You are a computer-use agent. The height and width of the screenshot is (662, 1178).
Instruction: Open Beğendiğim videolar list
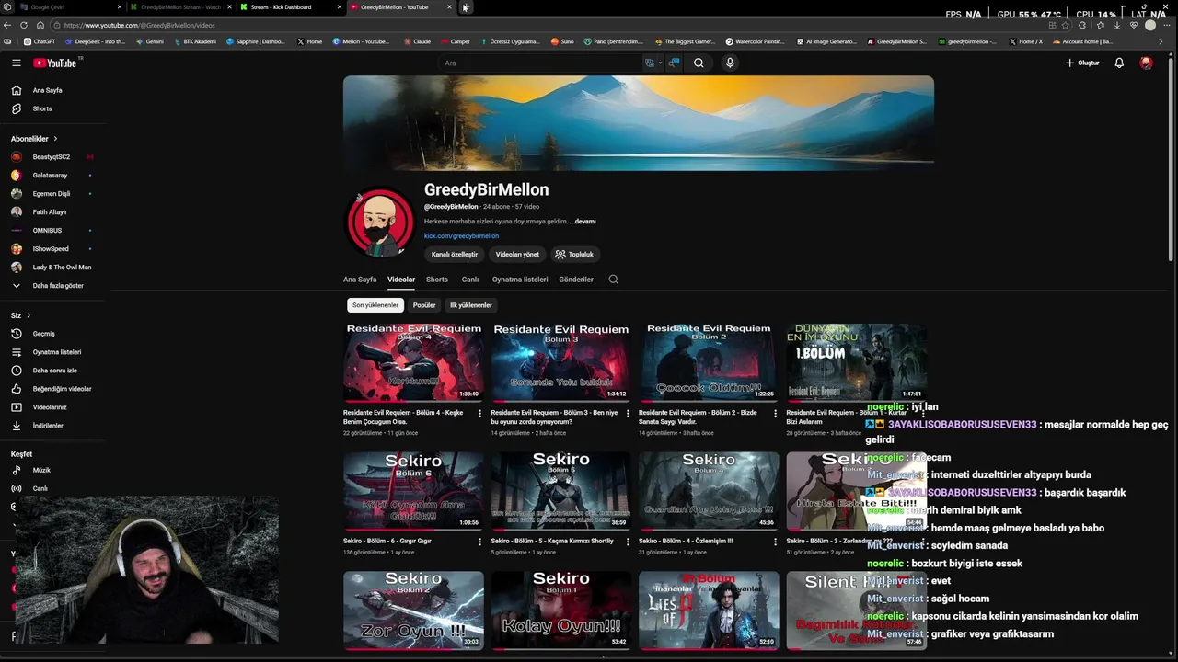tap(62, 389)
